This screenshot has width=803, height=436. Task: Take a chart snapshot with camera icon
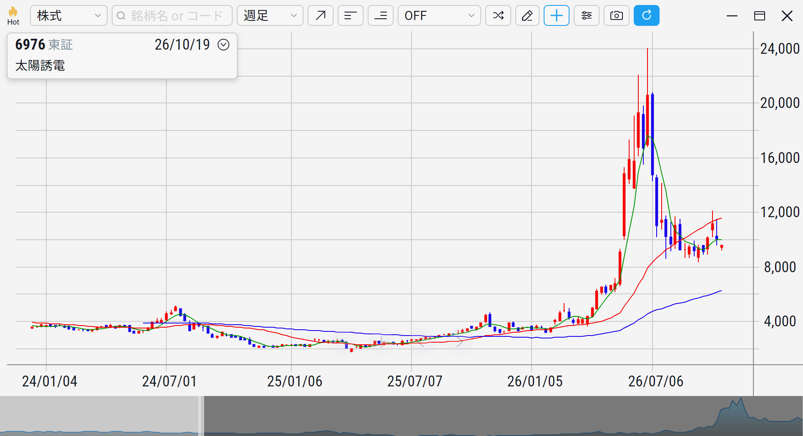(617, 16)
